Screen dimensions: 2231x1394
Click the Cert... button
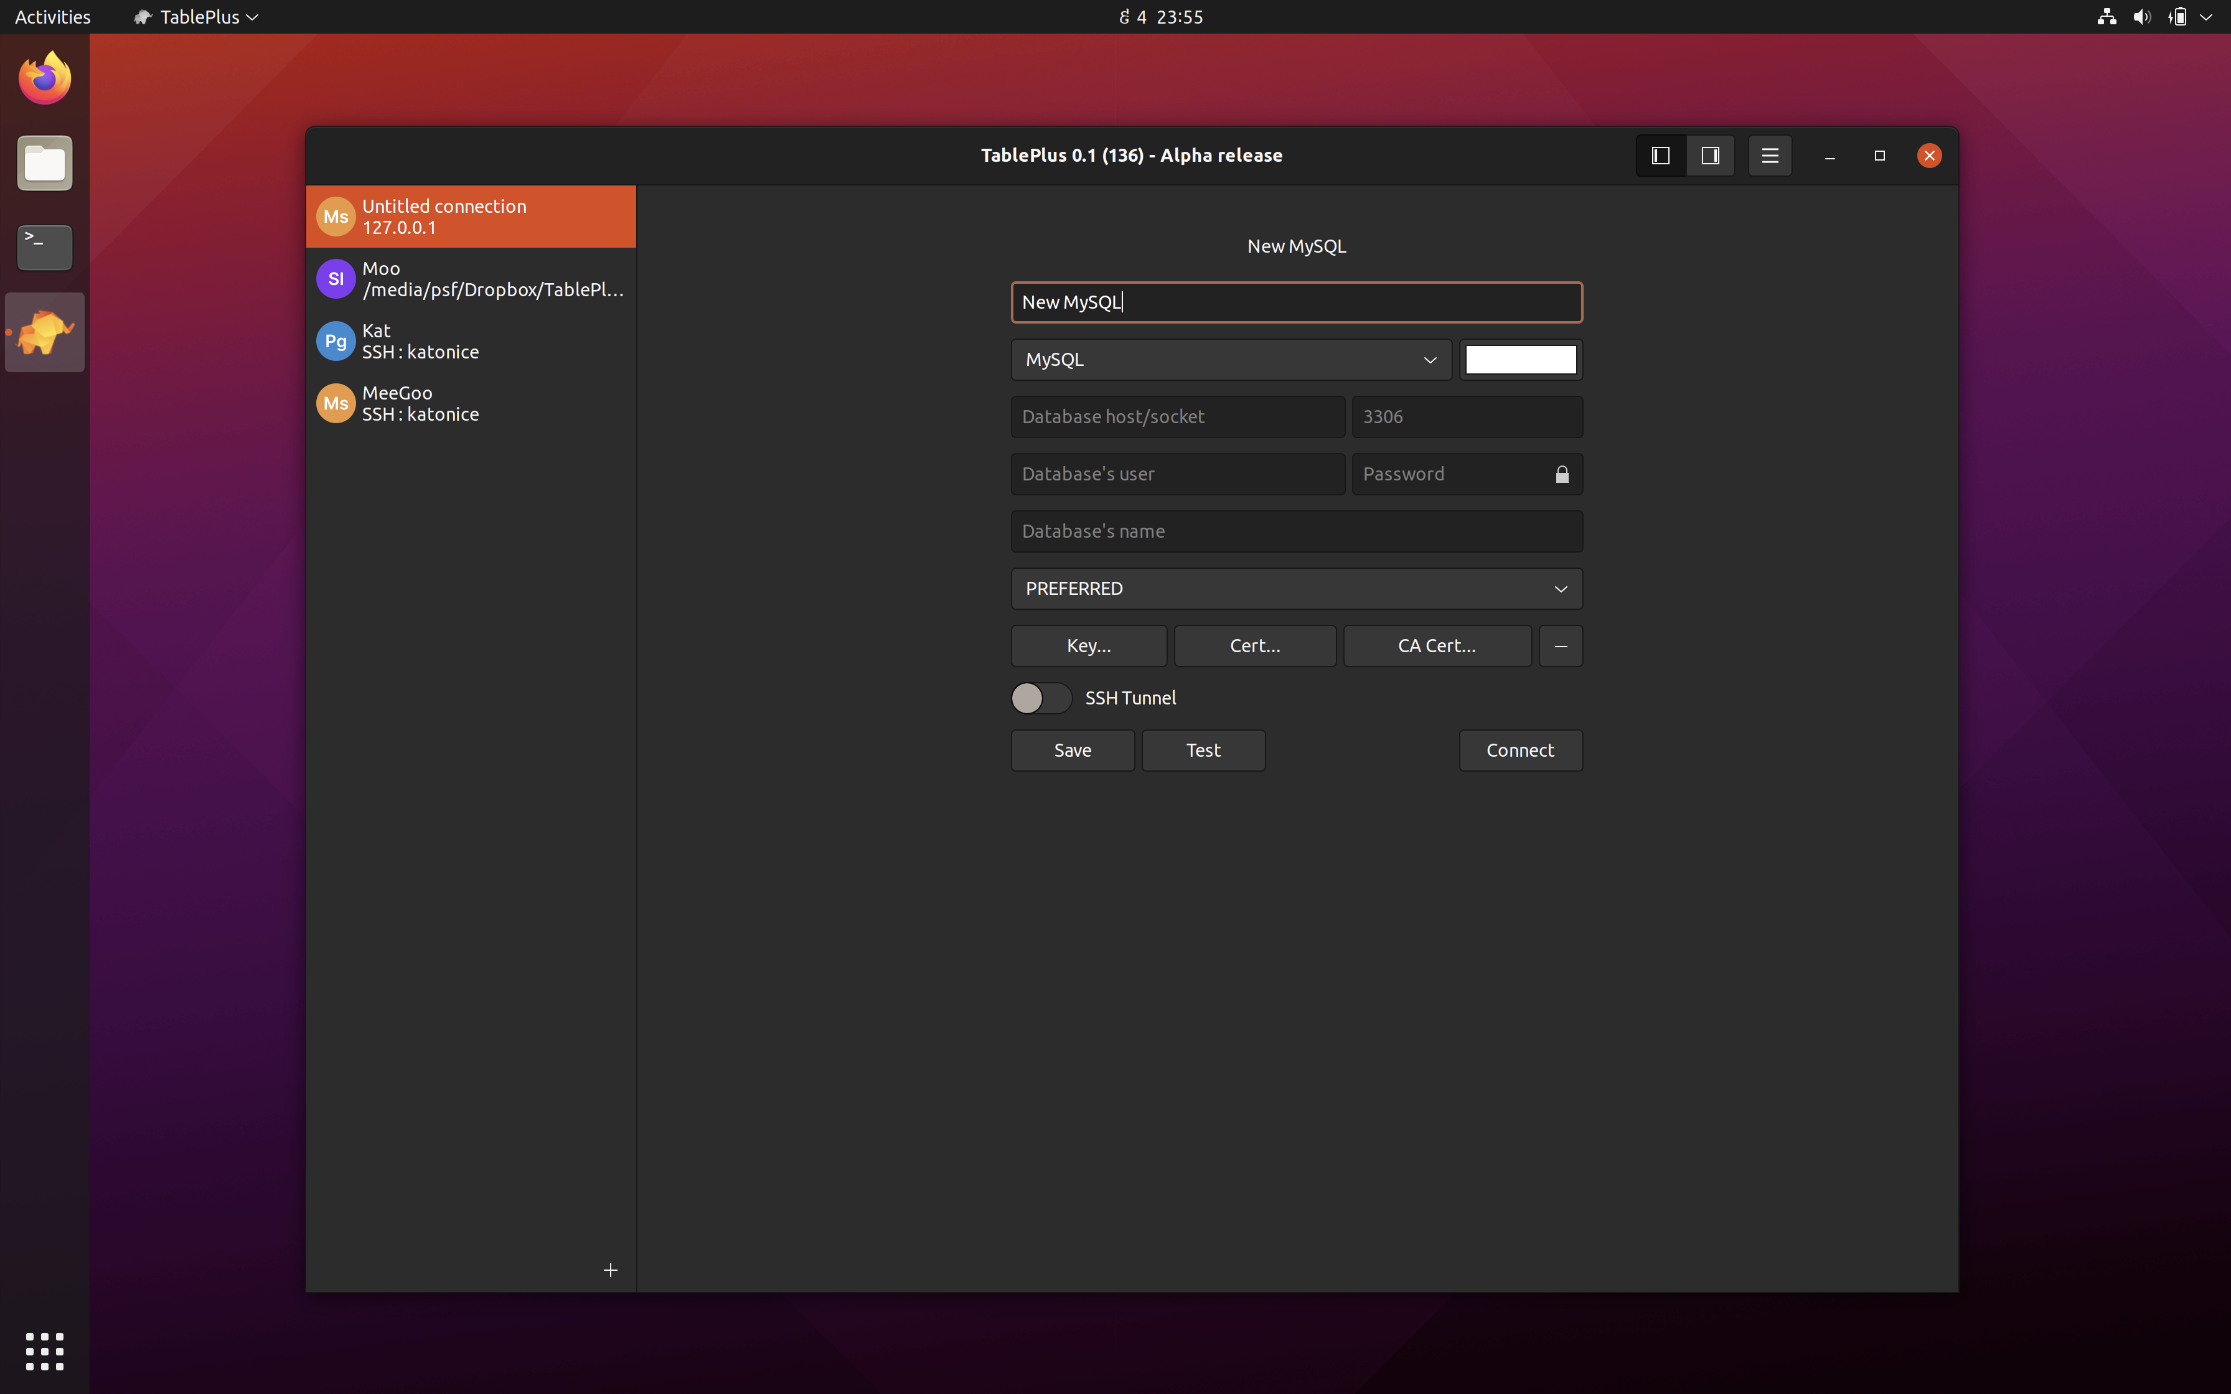click(x=1255, y=647)
